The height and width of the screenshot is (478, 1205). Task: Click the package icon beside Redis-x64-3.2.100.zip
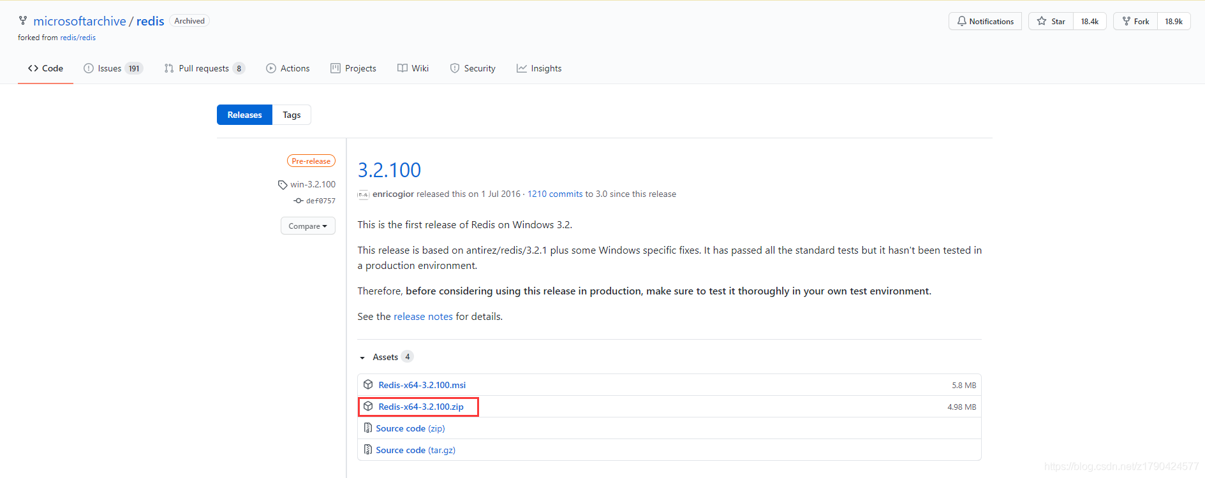tap(368, 406)
